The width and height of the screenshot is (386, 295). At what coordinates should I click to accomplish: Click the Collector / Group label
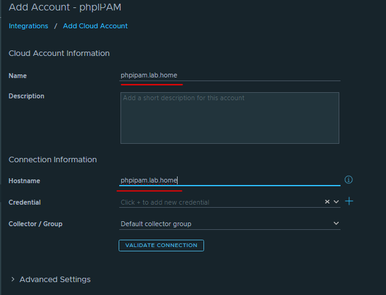tap(36, 224)
